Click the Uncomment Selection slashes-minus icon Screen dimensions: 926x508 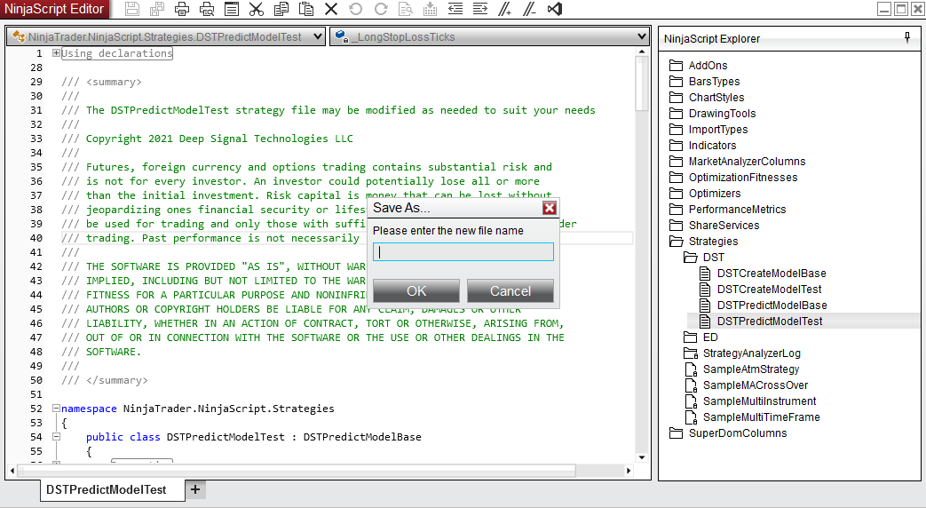[530, 9]
